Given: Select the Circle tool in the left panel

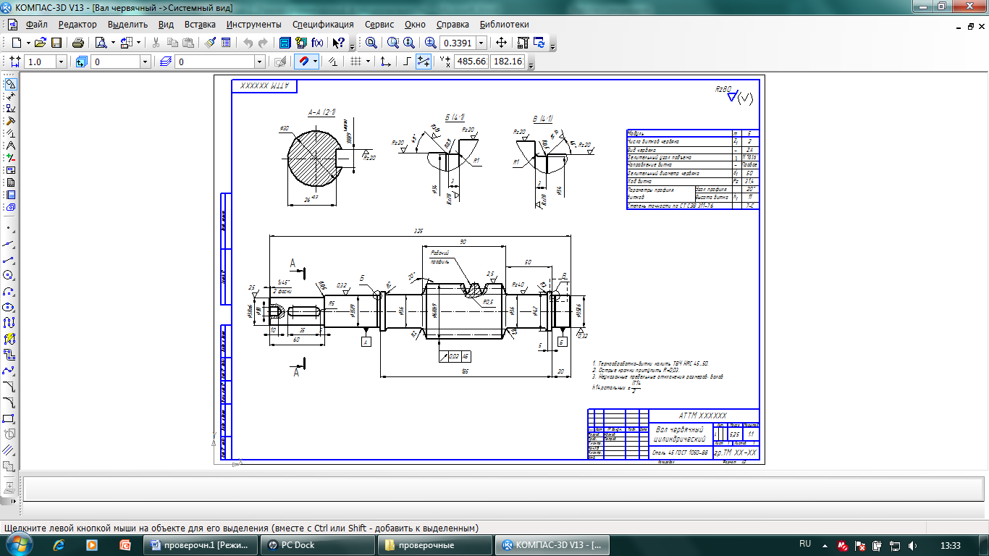Looking at the screenshot, I should pyautogui.click(x=9, y=275).
